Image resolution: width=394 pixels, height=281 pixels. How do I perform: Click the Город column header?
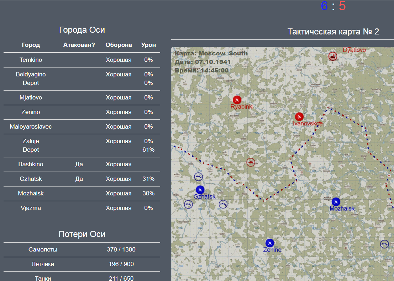[x=31, y=45]
